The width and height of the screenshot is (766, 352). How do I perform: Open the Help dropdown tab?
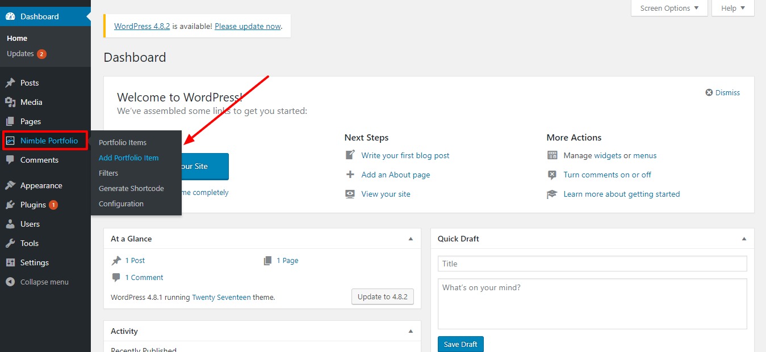click(732, 8)
